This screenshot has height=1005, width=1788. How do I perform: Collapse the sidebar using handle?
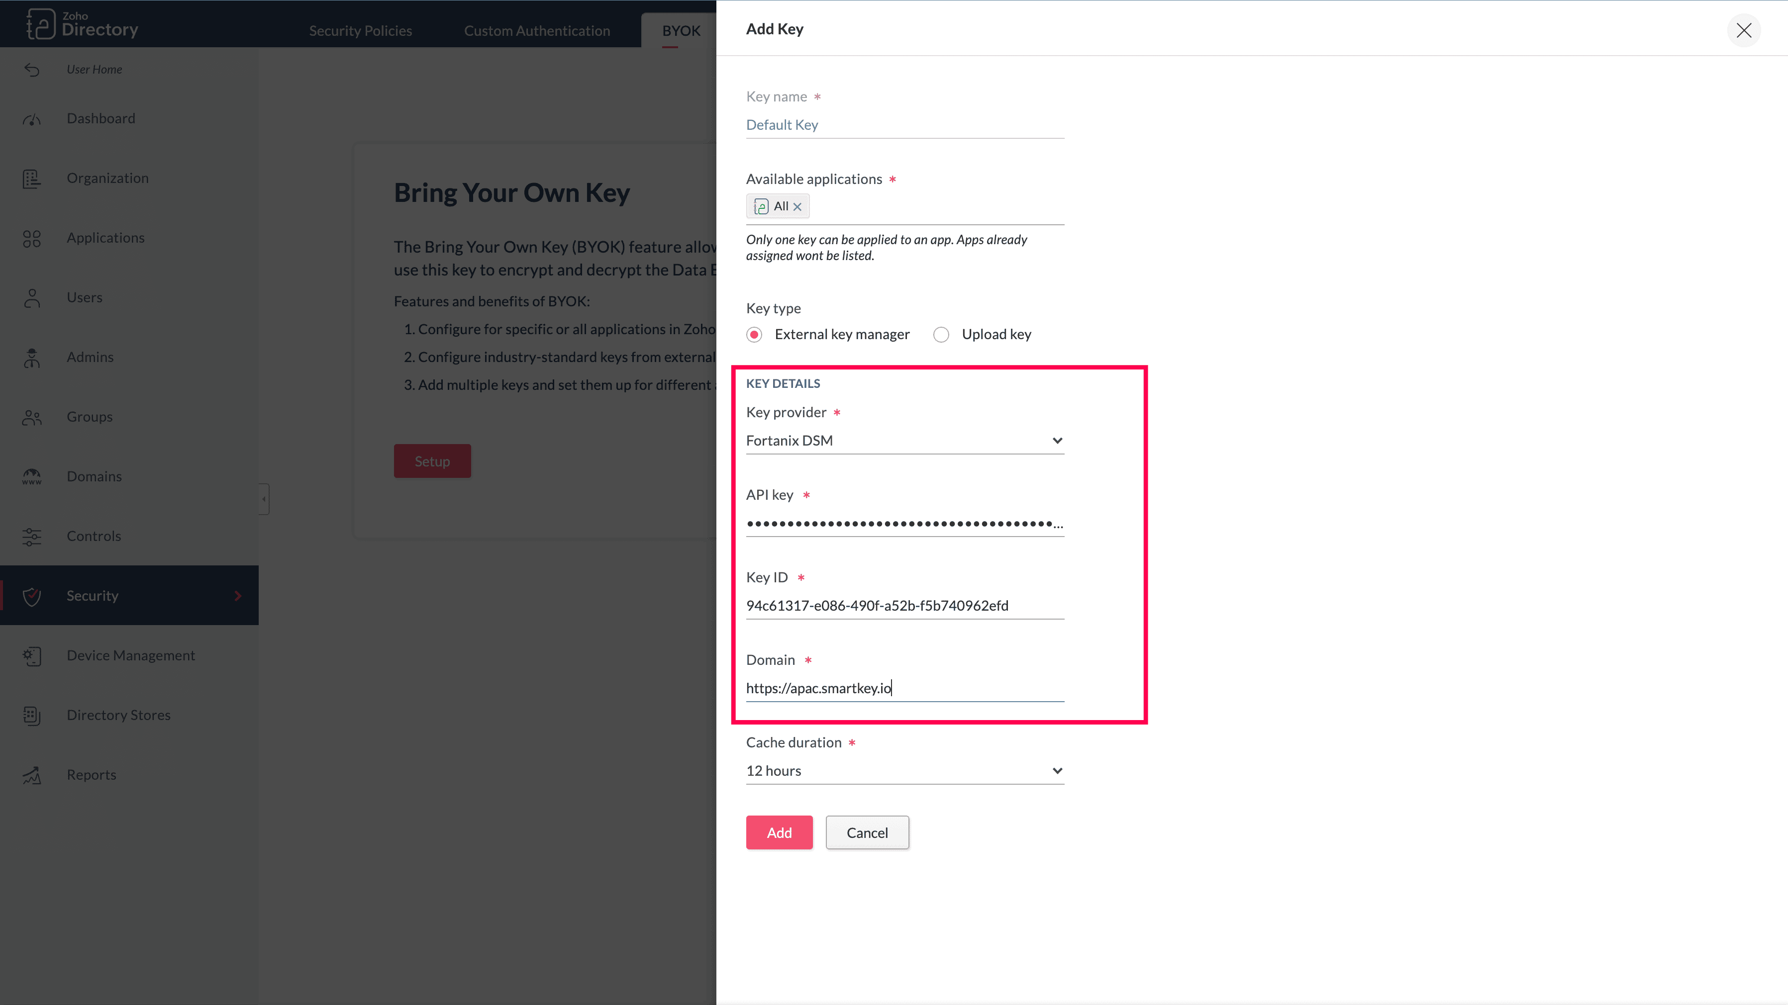click(264, 499)
